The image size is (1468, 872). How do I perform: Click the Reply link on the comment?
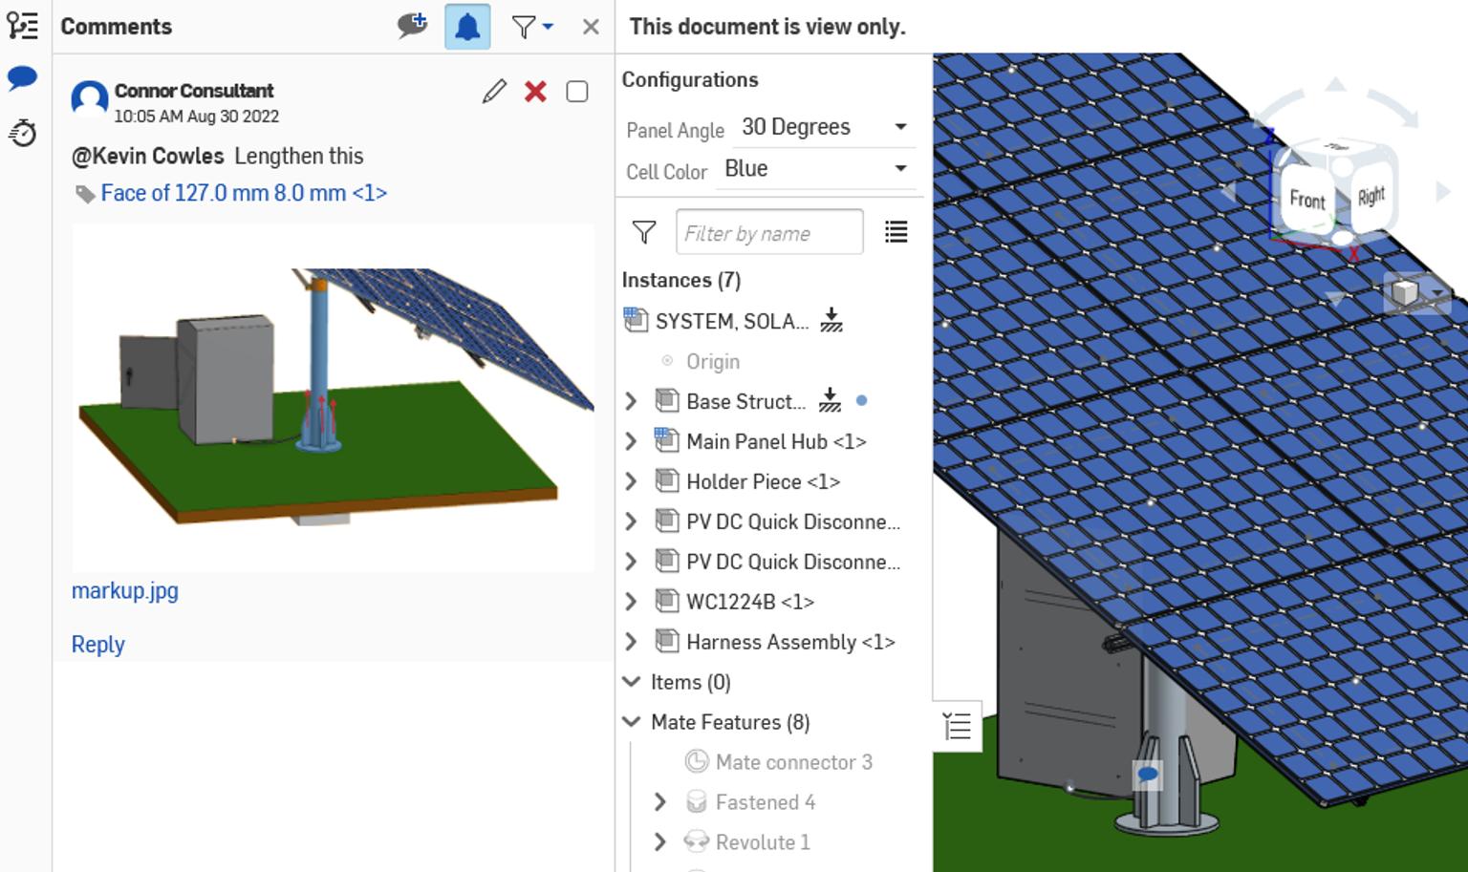(97, 644)
